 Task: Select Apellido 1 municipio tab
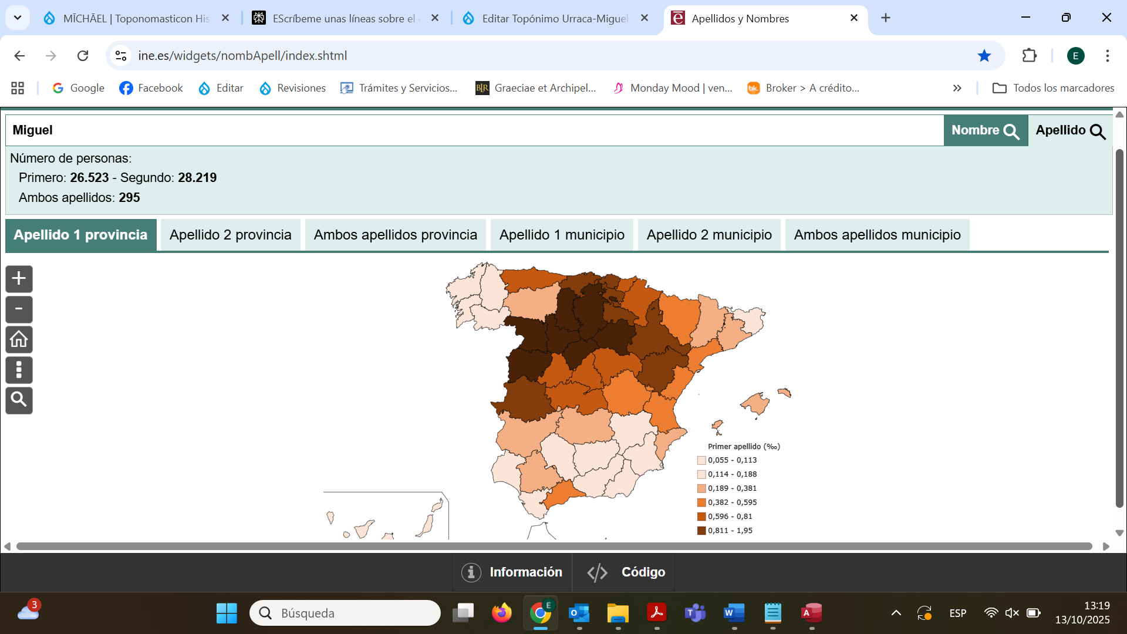[x=561, y=235]
